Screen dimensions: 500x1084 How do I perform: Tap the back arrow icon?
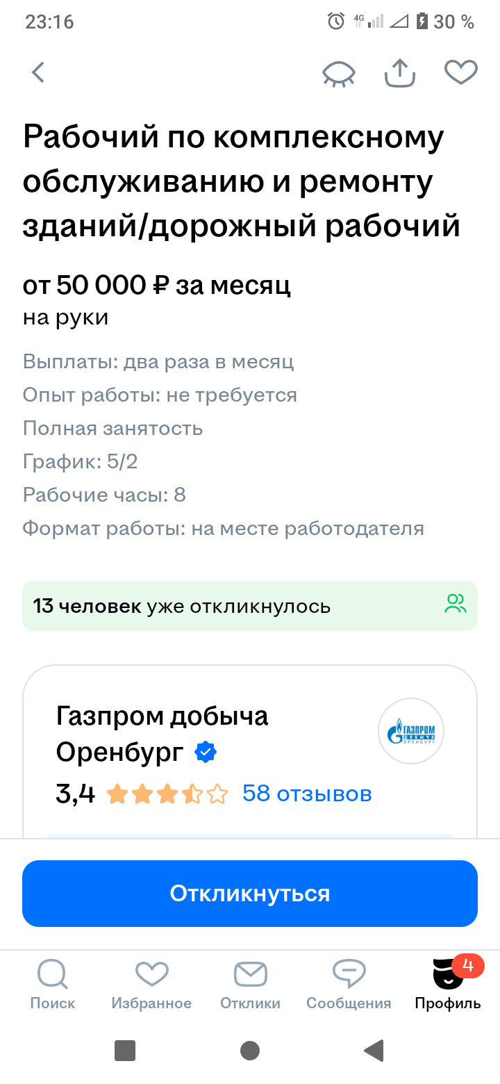tap(38, 72)
